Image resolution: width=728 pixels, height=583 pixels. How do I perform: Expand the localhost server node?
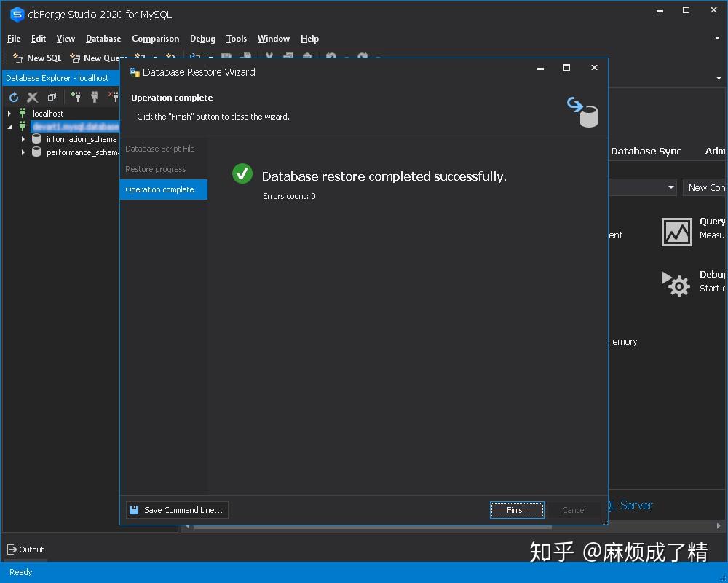[x=9, y=114]
